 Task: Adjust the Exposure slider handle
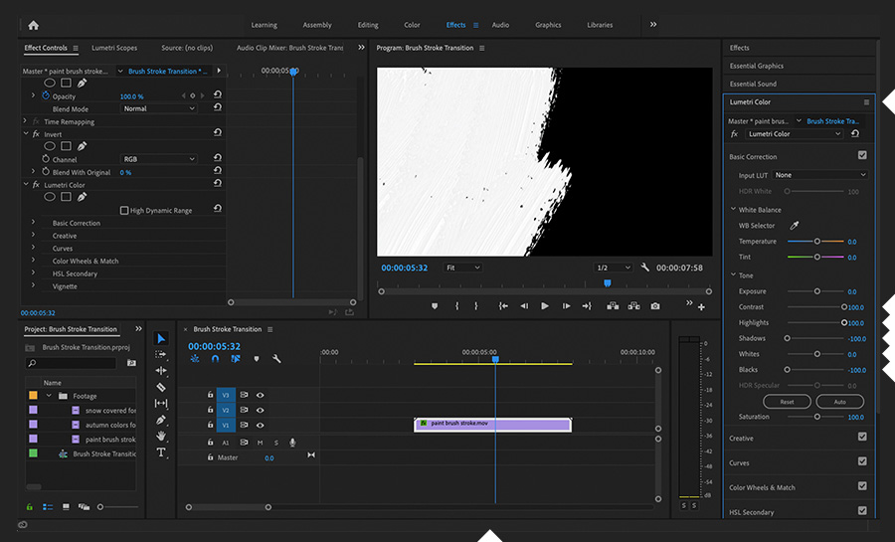(x=816, y=291)
